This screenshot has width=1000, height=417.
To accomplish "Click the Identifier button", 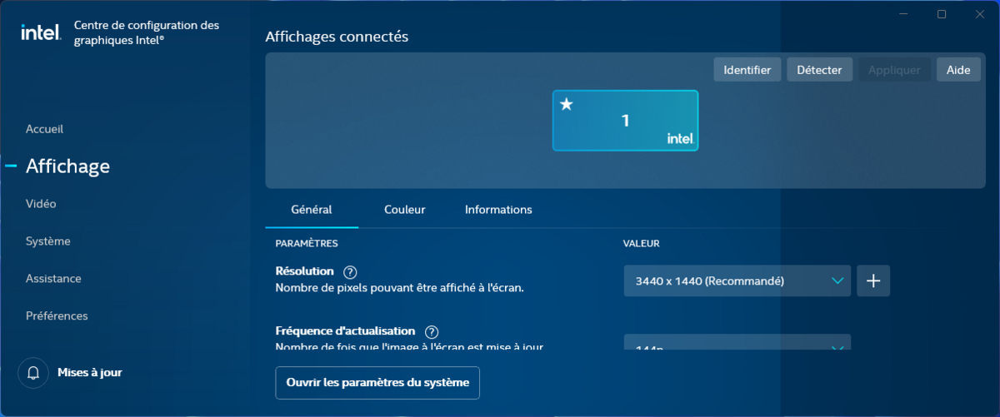I will (x=747, y=70).
